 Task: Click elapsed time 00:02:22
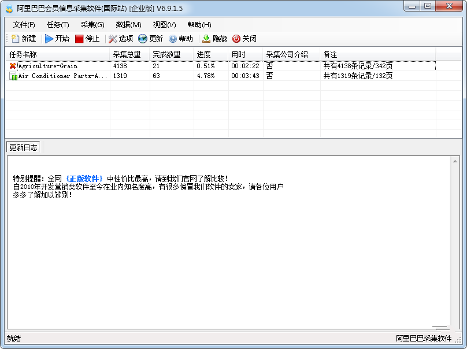[x=246, y=66]
